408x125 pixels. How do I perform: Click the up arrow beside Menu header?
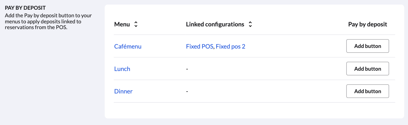point(136,23)
